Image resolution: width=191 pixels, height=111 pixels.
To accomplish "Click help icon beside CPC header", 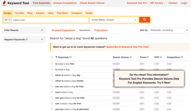I will pos(161,57).
